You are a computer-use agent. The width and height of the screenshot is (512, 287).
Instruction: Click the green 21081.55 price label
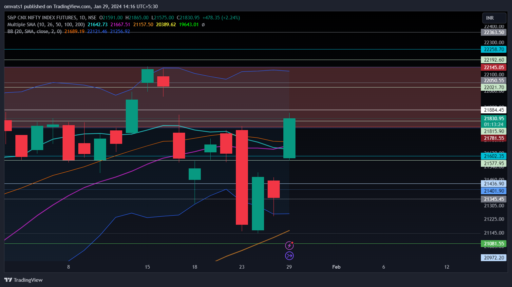[494, 244]
